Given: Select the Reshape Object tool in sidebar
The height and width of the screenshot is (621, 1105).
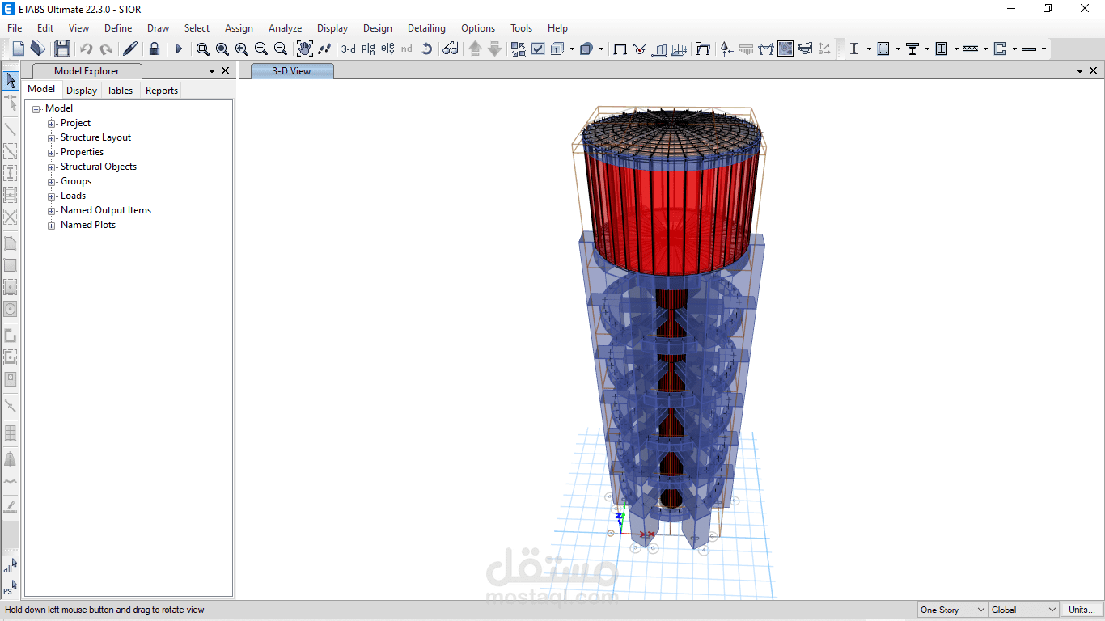Looking at the screenshot, I should [11, 102].
